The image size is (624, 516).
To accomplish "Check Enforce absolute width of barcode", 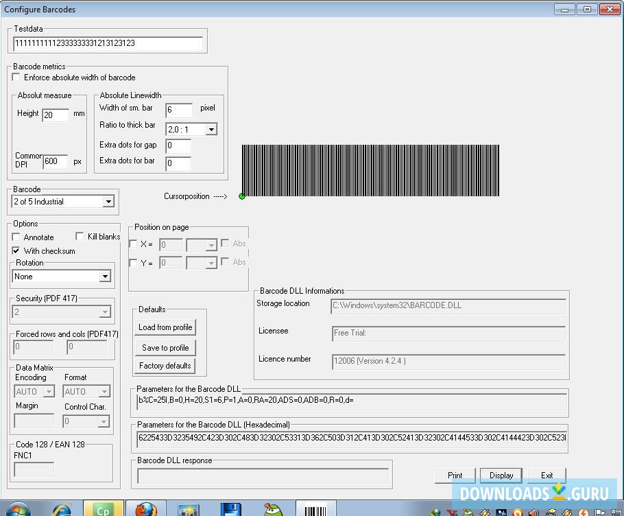I will tap(16, 77).
